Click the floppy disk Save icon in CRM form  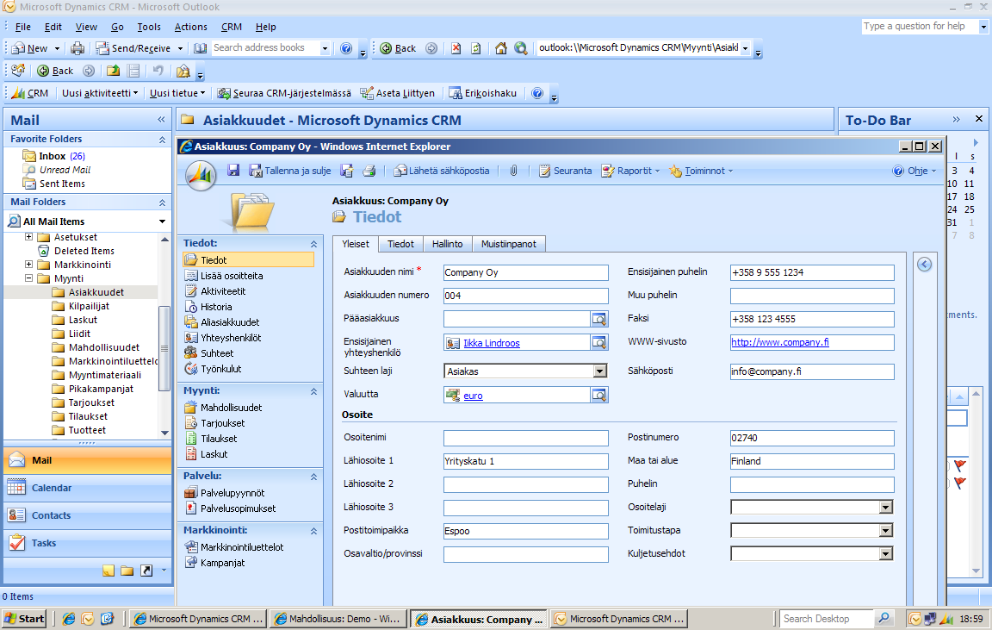233,171
